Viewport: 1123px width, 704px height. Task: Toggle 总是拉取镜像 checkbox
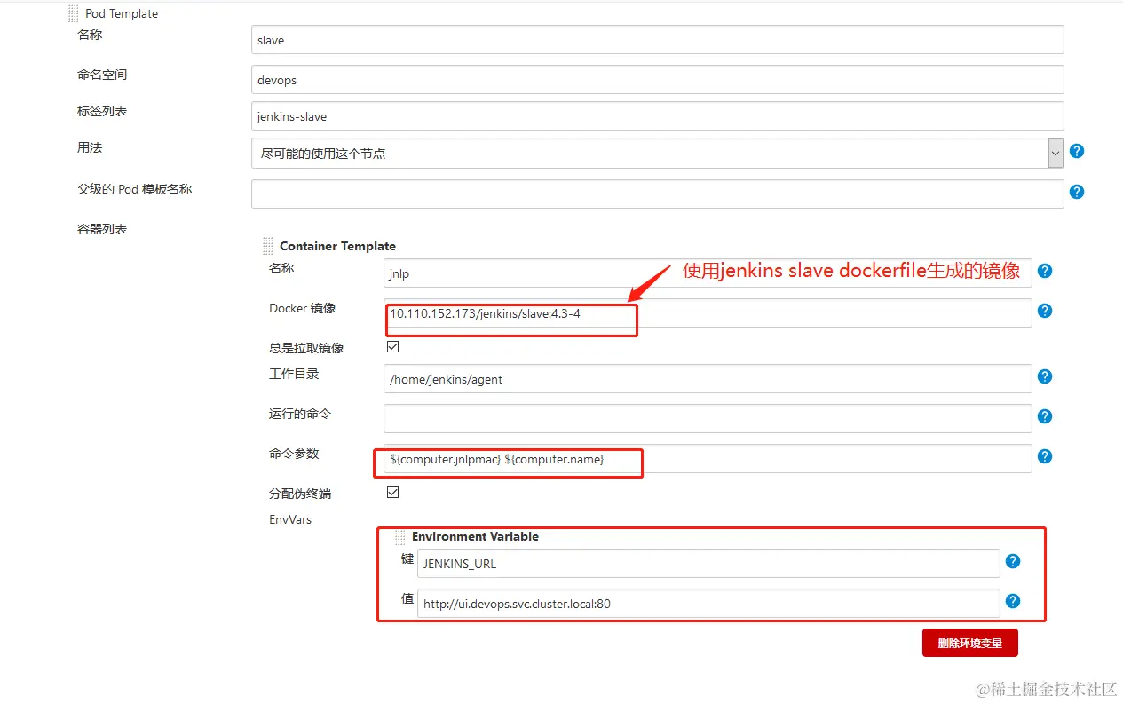tap(392, 346)
